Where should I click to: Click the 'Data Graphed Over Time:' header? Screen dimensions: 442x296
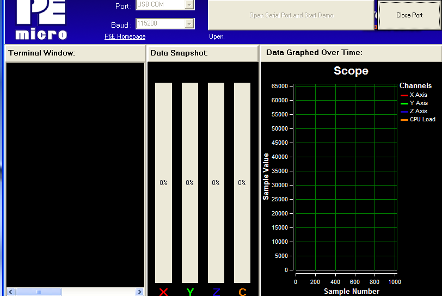[314, 52]
